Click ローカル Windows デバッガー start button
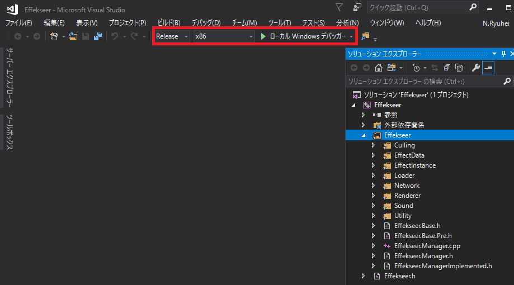514x285 pixels. click(304, 36)
